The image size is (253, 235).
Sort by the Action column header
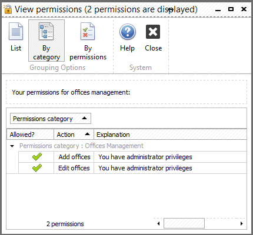point(74,135)
